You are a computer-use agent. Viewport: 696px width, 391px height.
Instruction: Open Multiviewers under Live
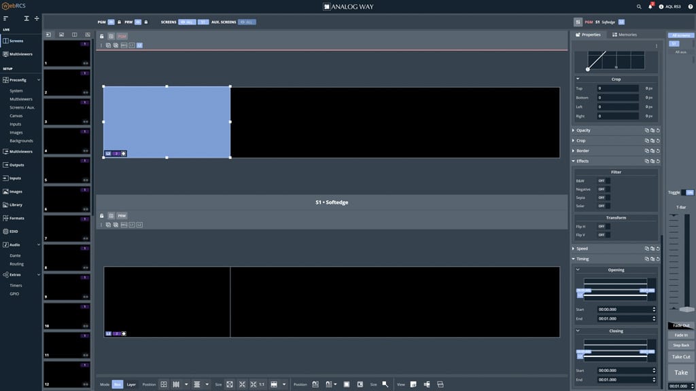coord(21,54)
